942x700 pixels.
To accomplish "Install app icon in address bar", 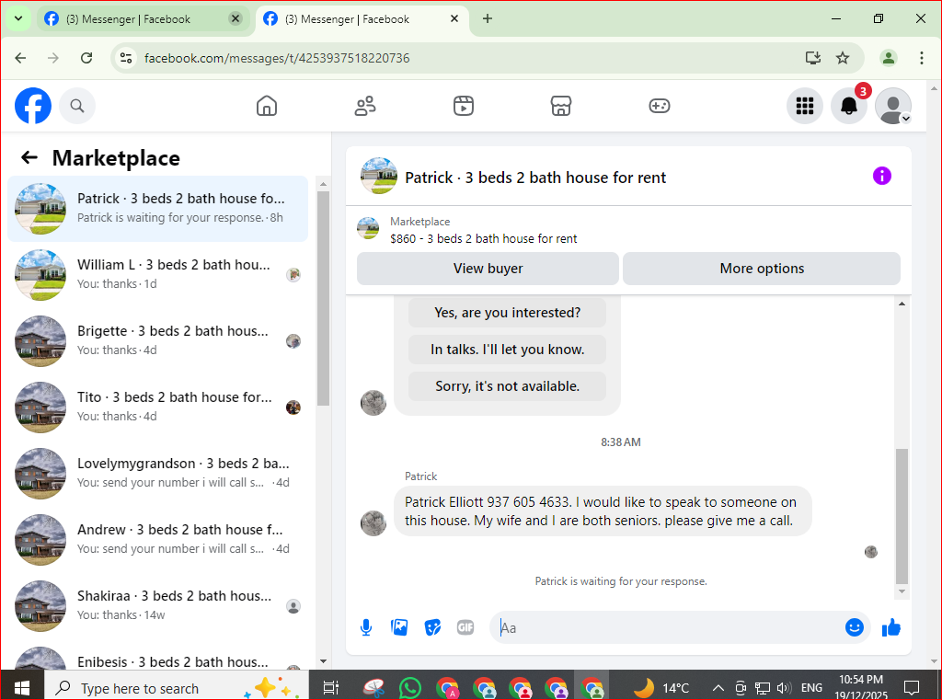I will (813, 58).
